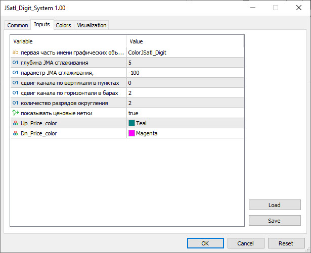Select the row параметр JMA сглаживания,

pos(127,73)
